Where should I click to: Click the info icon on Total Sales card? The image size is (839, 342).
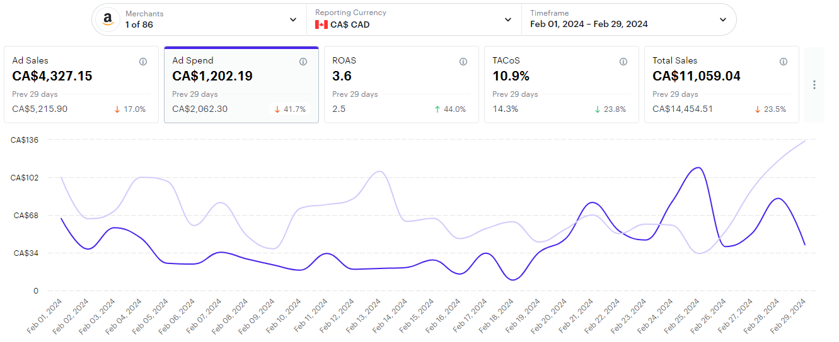(x=784, y=62)
